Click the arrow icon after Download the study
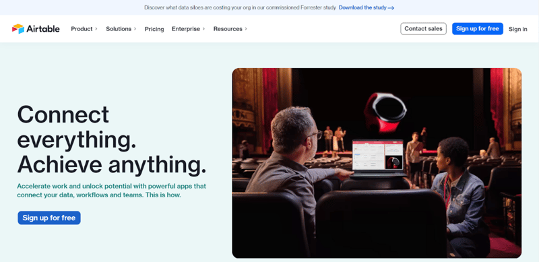 point(391,8)
